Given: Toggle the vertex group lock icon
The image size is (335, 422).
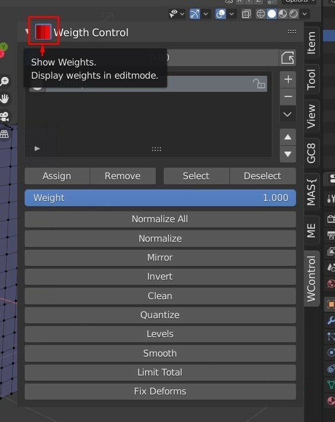Looking at the screenshot, I should coord(259,84).
